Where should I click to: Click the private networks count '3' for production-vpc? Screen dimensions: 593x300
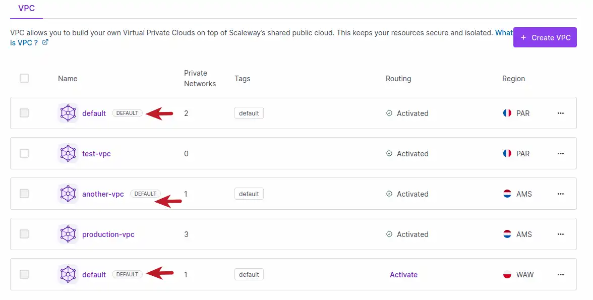click(x=186, y=234)
